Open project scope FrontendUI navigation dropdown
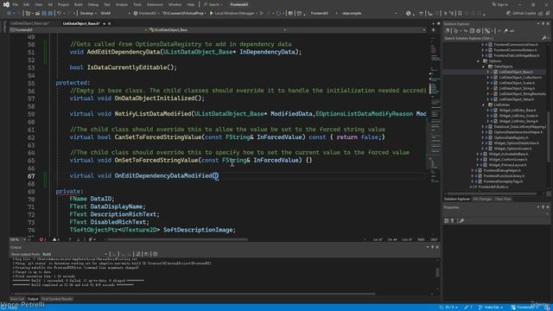553x311 pixels. point(79,30)
